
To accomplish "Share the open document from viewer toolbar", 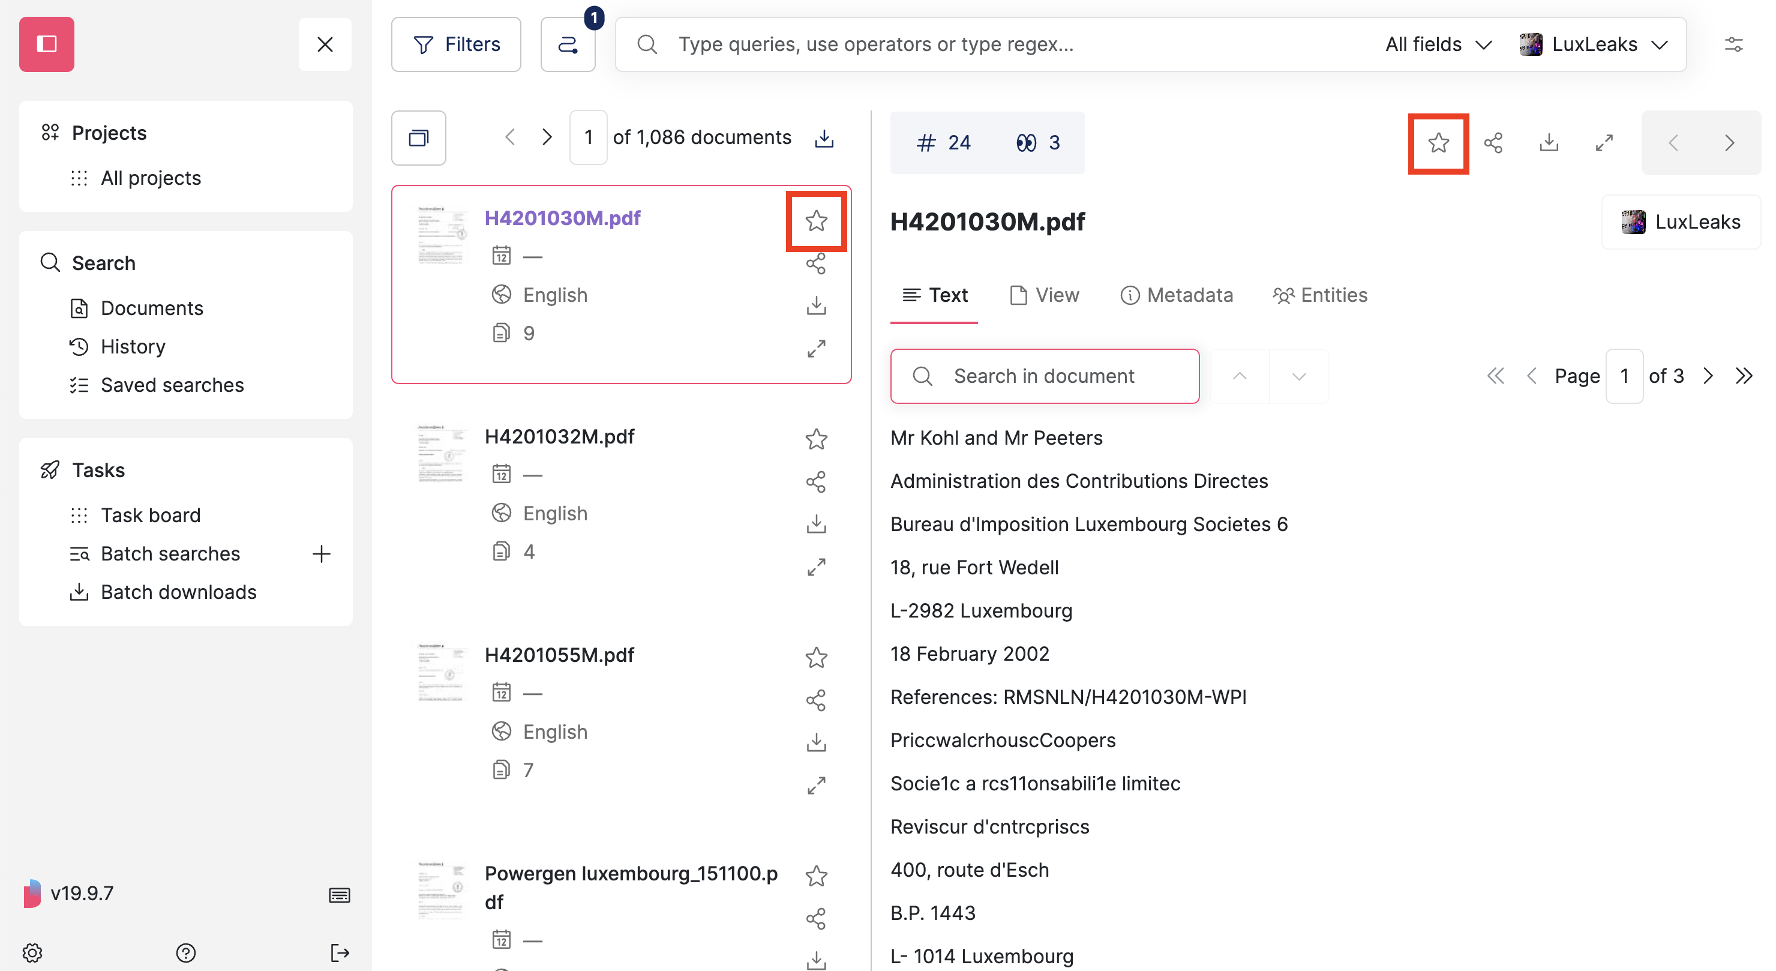I will [1493, 143].
